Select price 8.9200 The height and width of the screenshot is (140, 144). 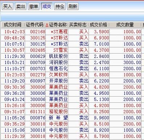coord(102,130)
